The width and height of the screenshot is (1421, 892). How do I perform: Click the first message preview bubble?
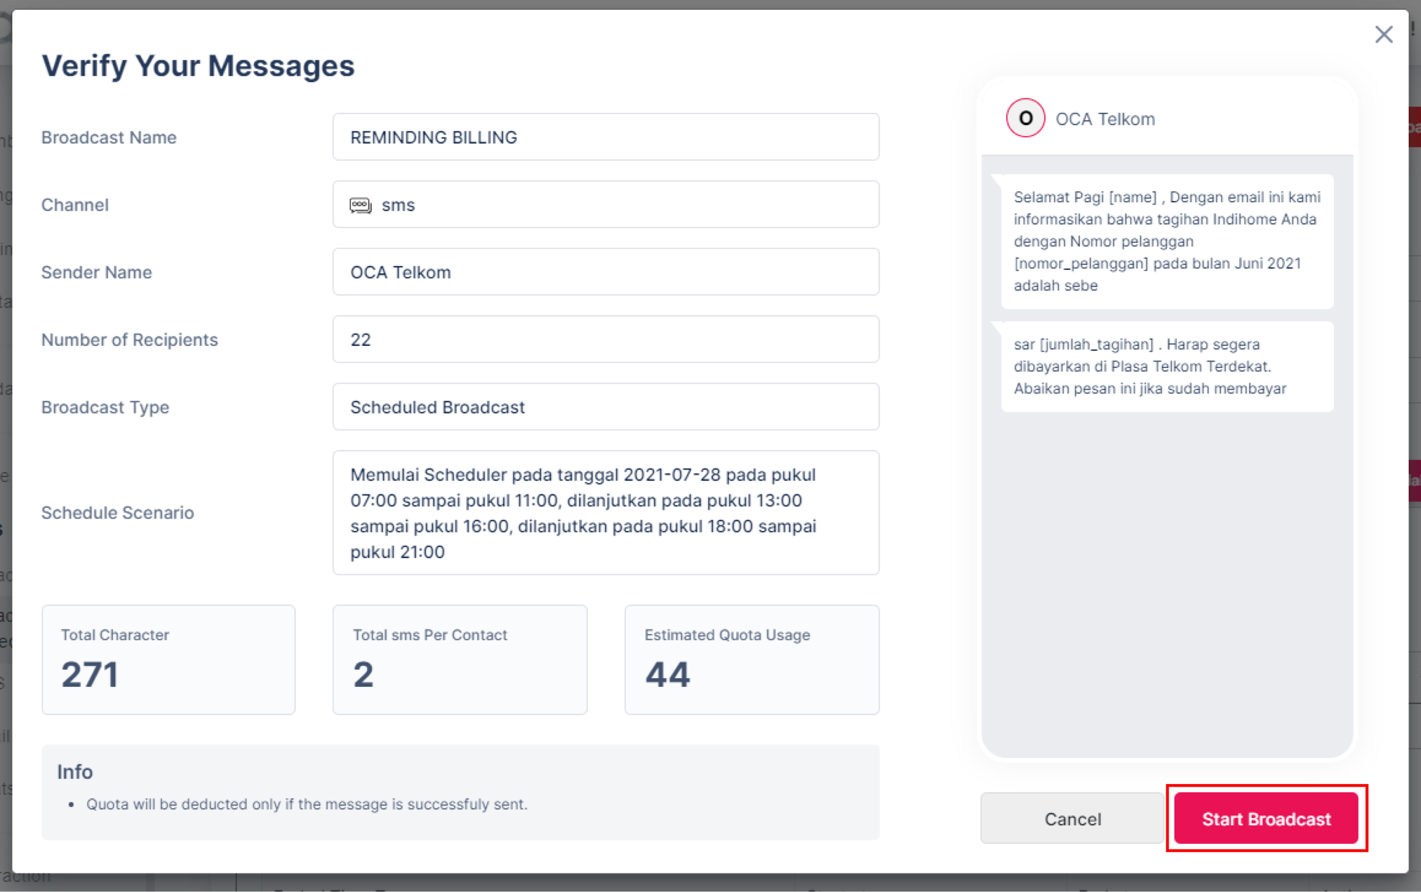[1166, 241]
